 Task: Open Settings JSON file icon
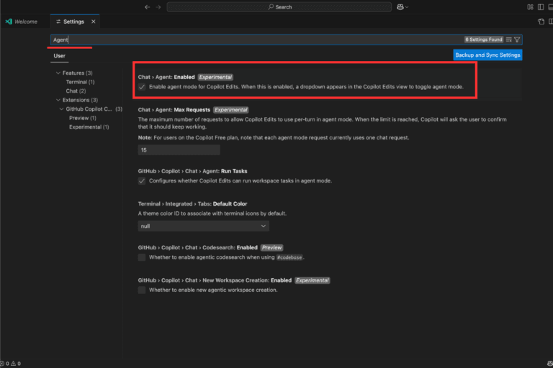coord(541,22)
